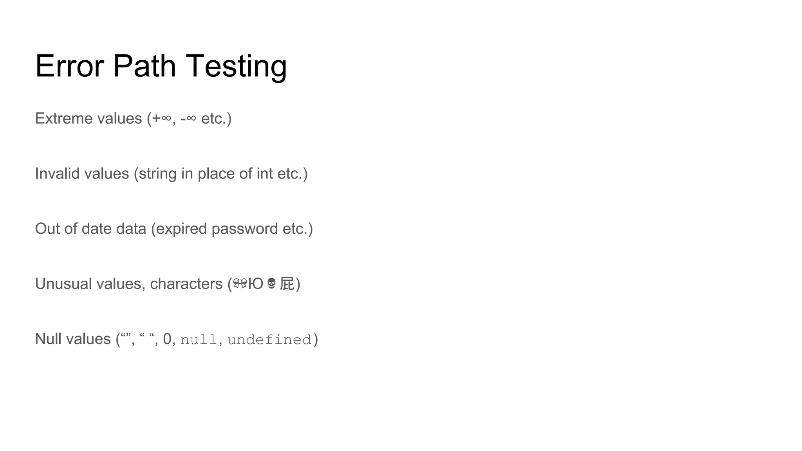This screenshot has width=802, height=451.
Task: Click the Chinese character 屁
Action: click(287, 284)
